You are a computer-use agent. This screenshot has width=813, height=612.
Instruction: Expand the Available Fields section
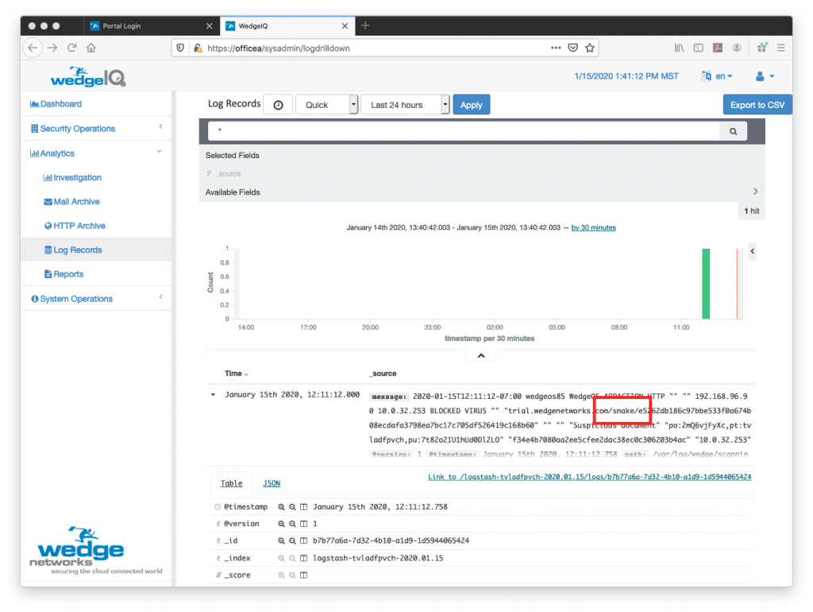756,192
